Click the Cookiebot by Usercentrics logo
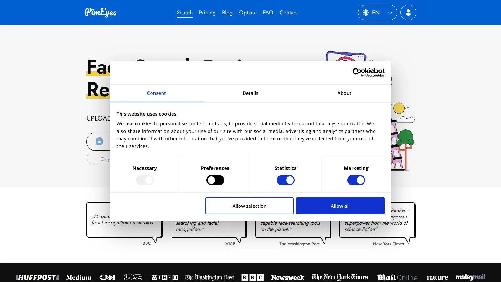 click(x=368, y=72)
